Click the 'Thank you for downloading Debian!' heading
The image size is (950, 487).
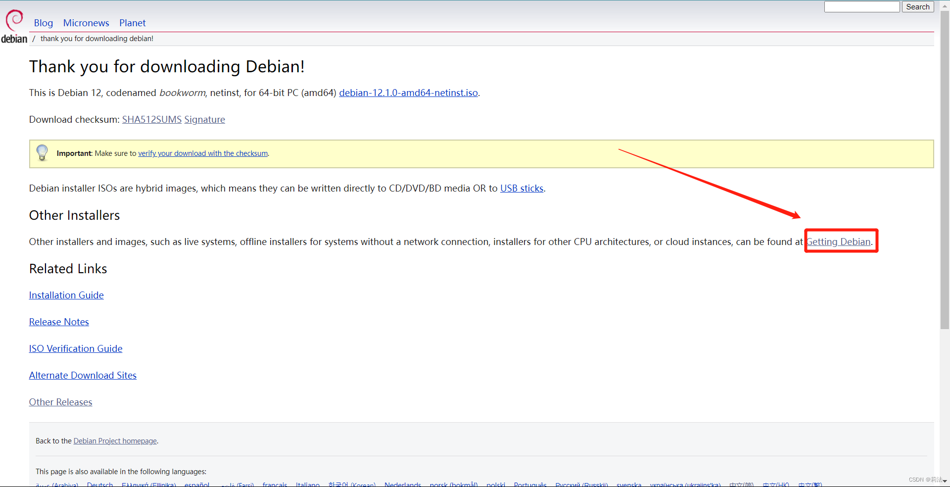point(167,66)
